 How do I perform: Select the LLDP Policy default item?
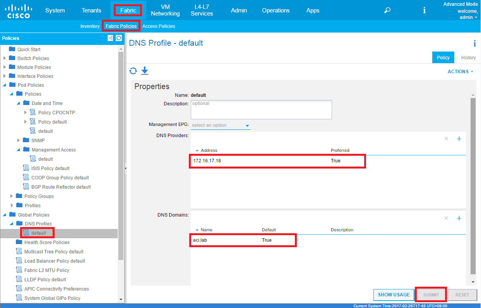coord(45,280)
